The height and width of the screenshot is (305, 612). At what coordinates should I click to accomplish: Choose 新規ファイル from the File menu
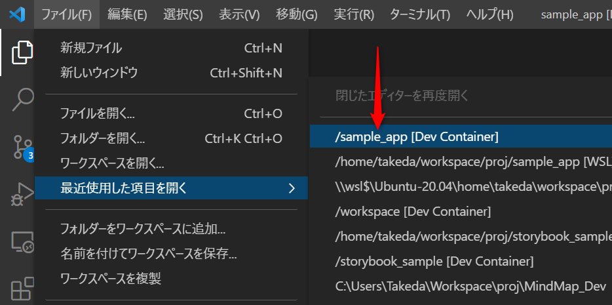pyautogui.click(x=171, y=49)
